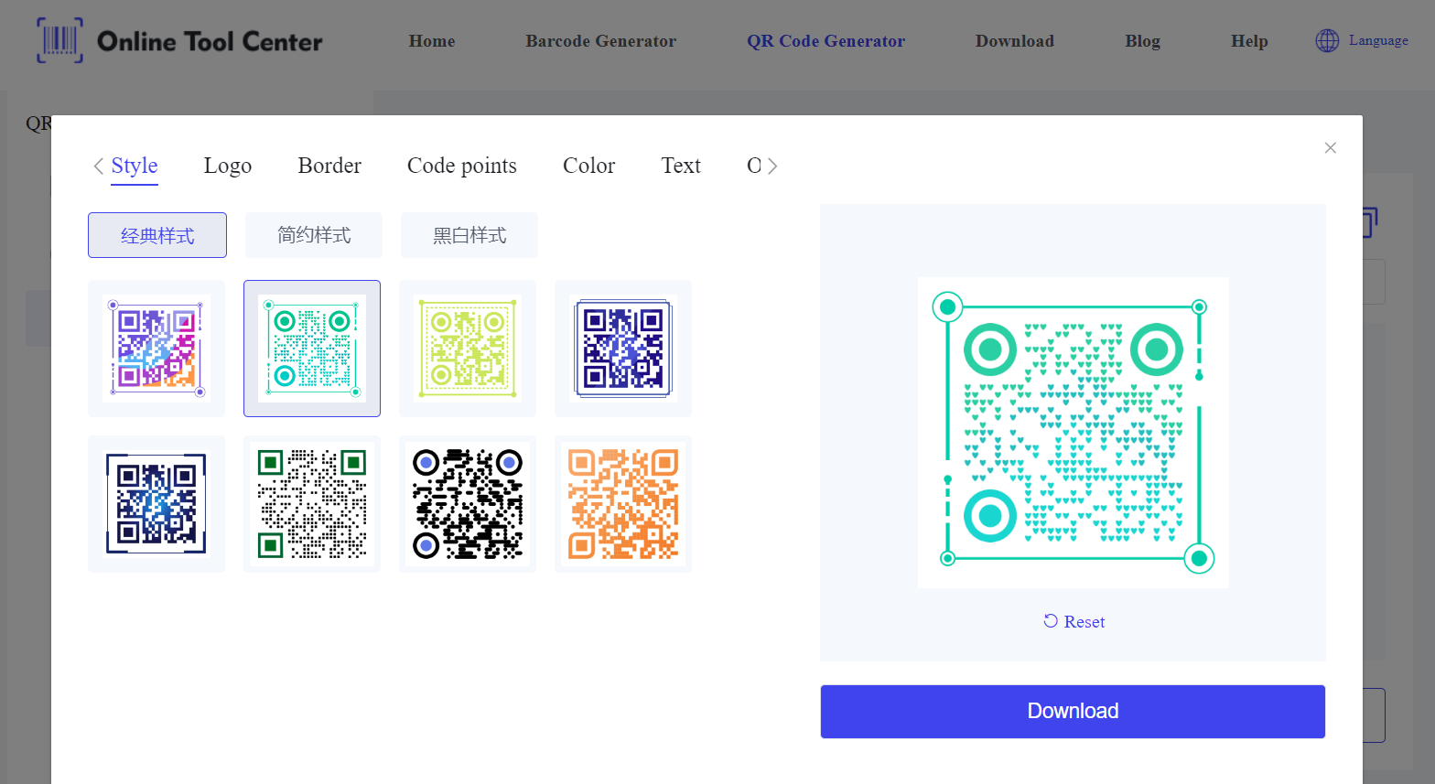Close the style dialog with the X
The height and width of the screenshot is (784, 1435).
[x=1331, y=148]
